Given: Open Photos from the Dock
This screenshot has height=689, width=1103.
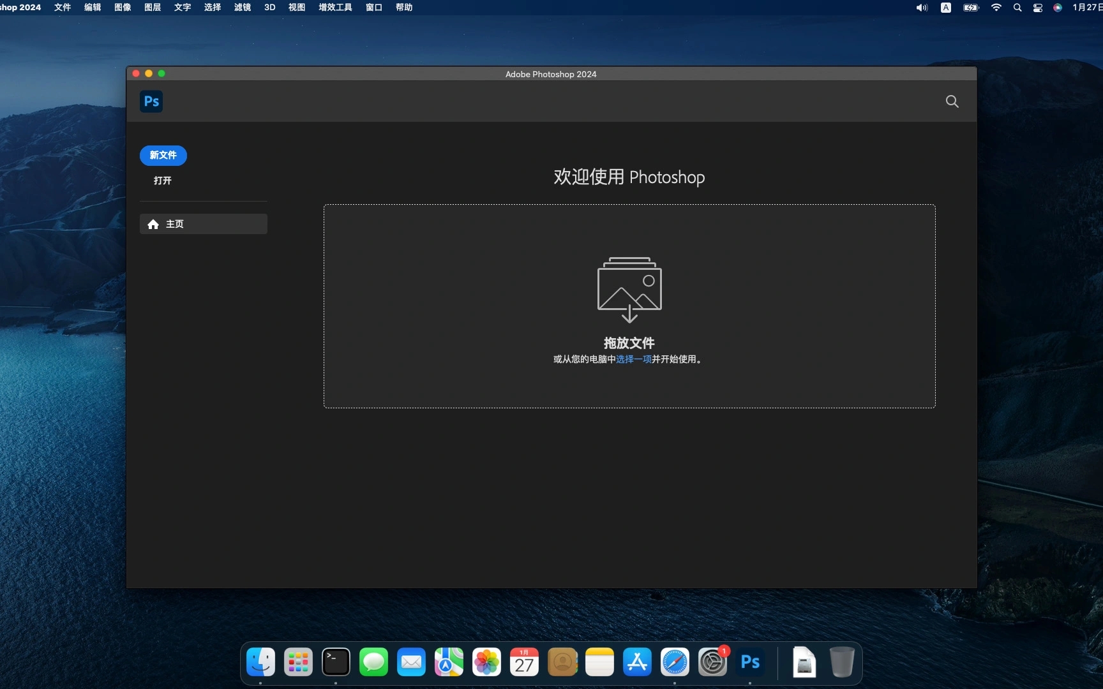Looking at the screenshot, I should [486, 662].
